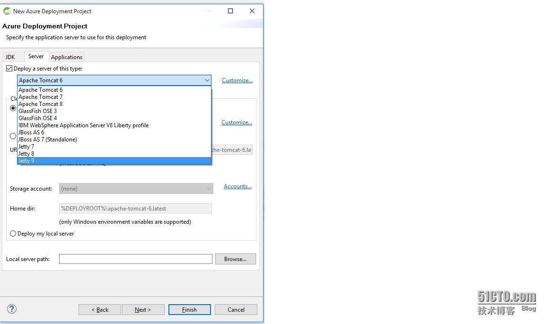Proceed with the Next button

(143, 309)
